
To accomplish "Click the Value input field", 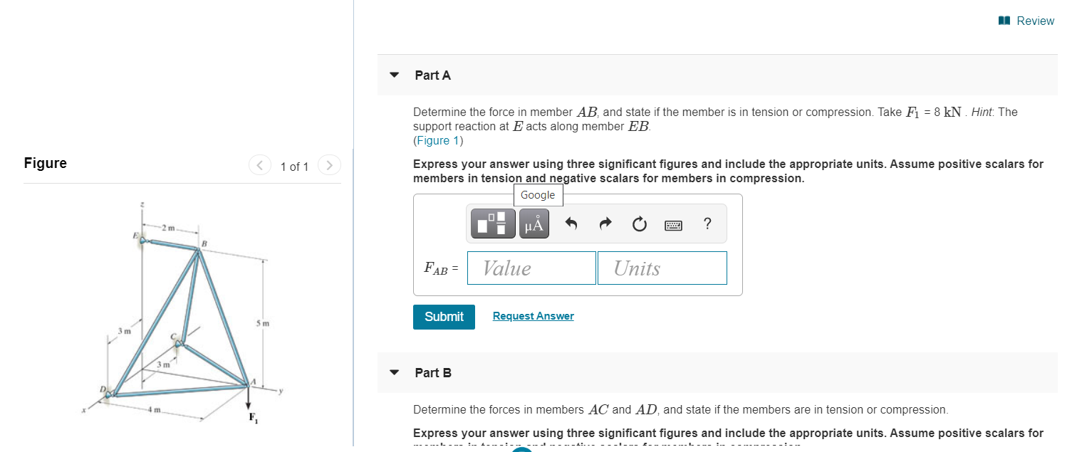I will pyautogui.click(x=531, y=268).
